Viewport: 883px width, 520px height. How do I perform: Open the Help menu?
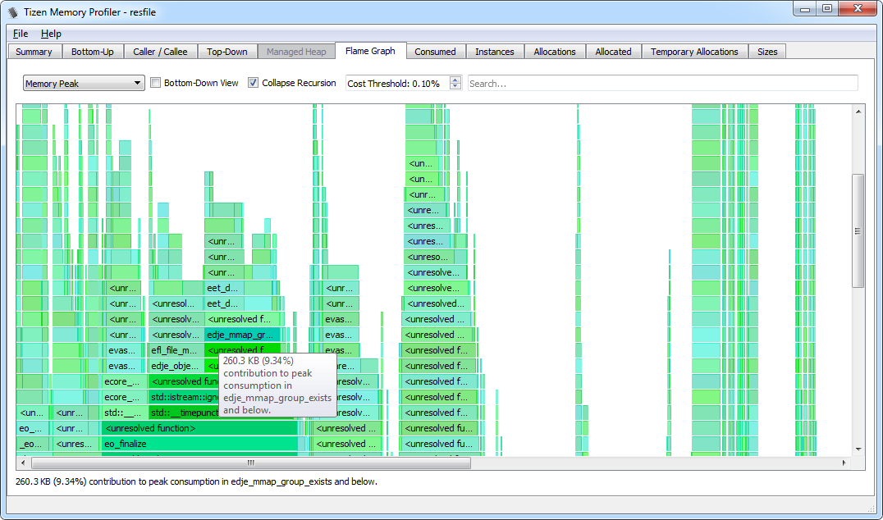click(x=51, y=34)
